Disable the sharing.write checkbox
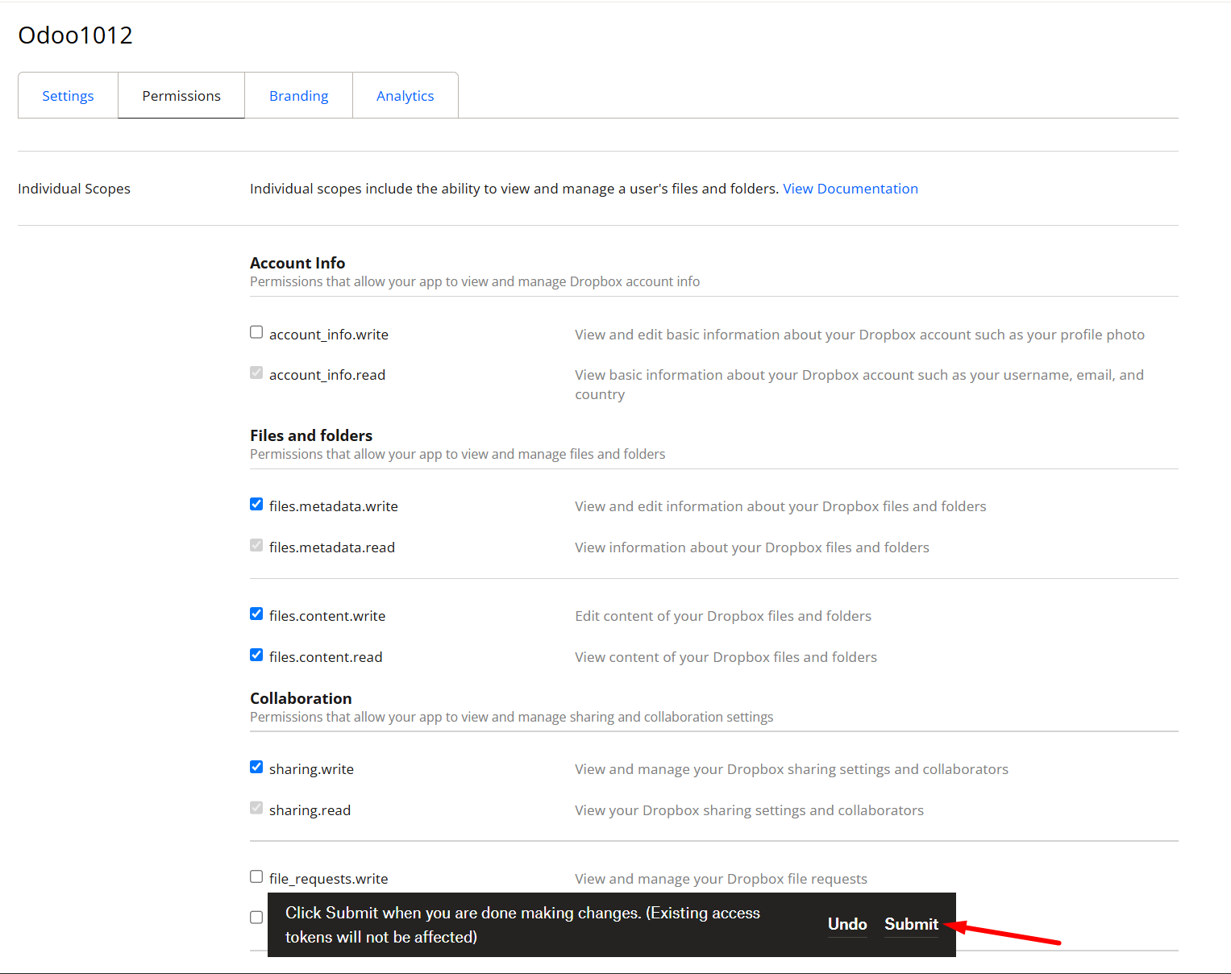This screenshot has width=1231, height=974. coord(256,767)
